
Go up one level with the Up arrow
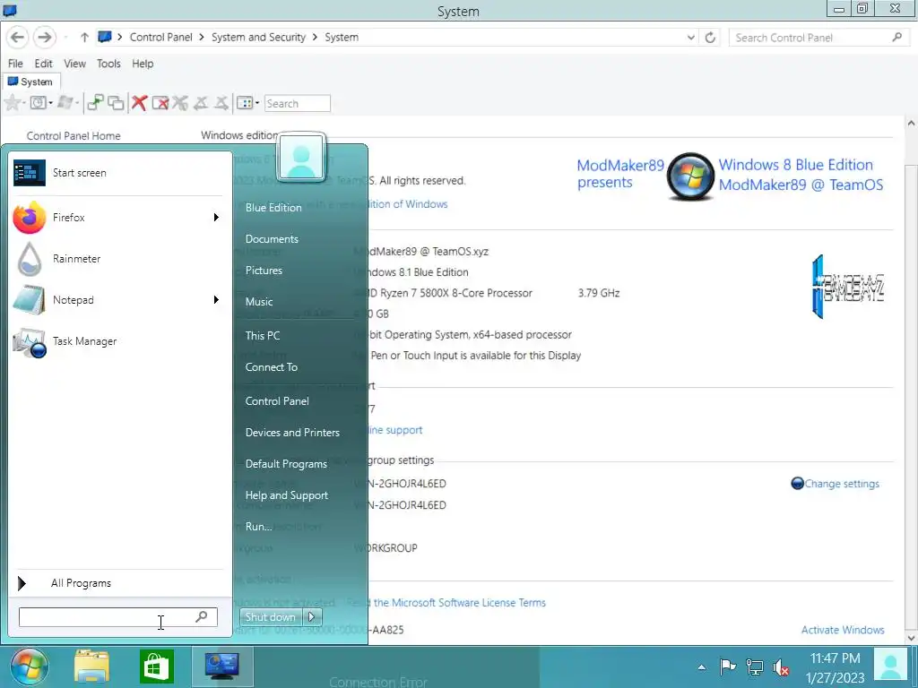tap(84, 38)
